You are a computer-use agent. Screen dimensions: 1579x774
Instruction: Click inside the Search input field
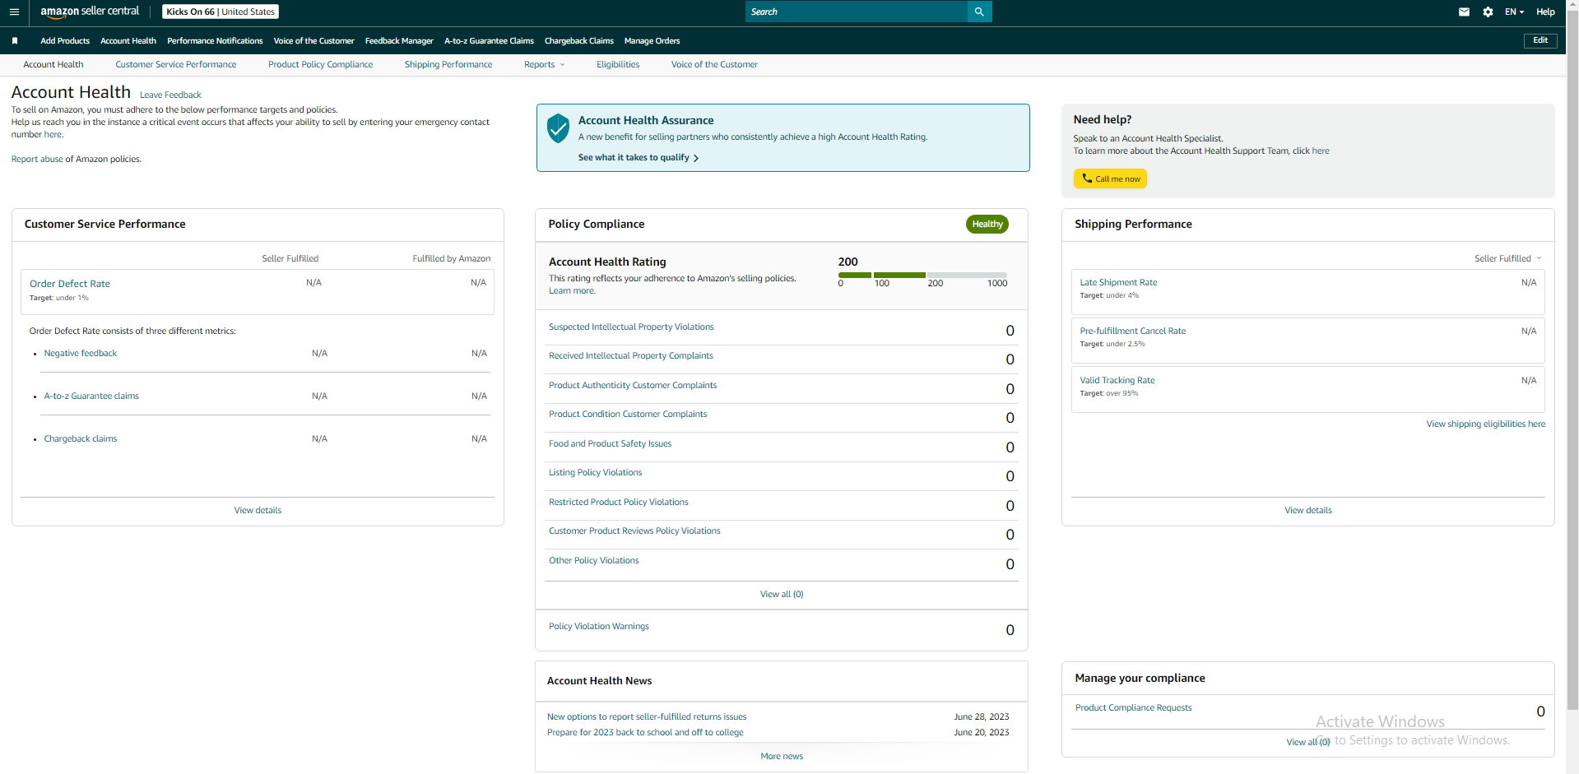pos(857,12)
